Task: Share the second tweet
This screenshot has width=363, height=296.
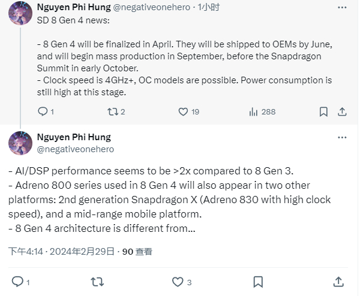Action: [x=338, y=282]
